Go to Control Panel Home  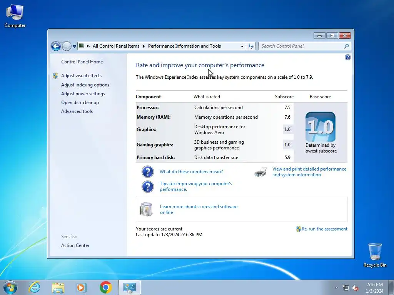[x=82, y=62]
